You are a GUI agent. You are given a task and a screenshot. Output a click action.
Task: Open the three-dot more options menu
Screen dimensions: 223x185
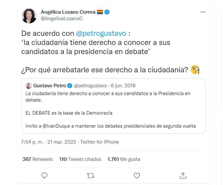coord(203,12)
